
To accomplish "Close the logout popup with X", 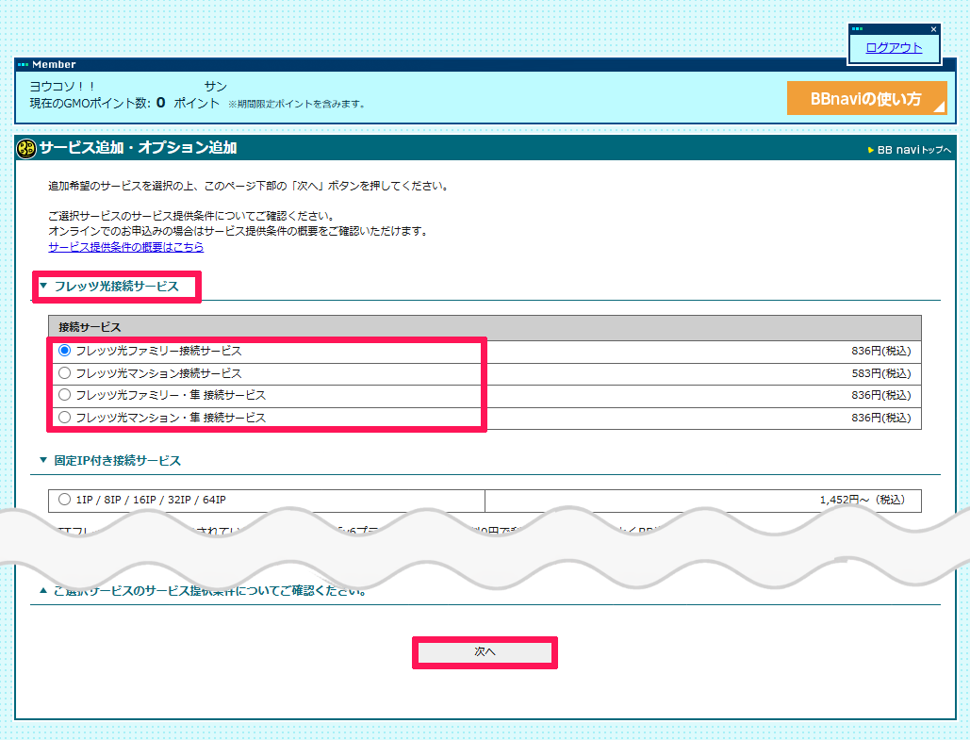I will (x=933, y=29).
